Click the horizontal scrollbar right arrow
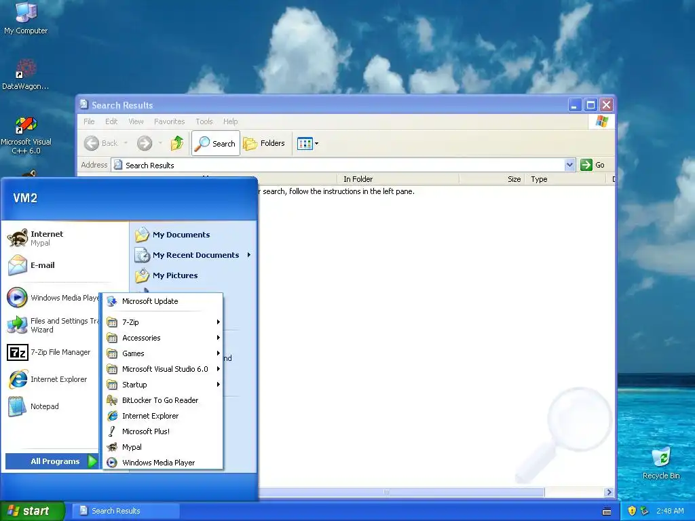The width and height of the screenshot is (695, 521). point(609,493)
